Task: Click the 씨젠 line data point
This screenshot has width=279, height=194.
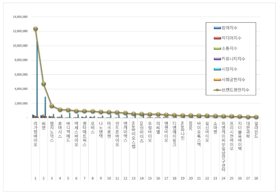Action: coord(44,84)
